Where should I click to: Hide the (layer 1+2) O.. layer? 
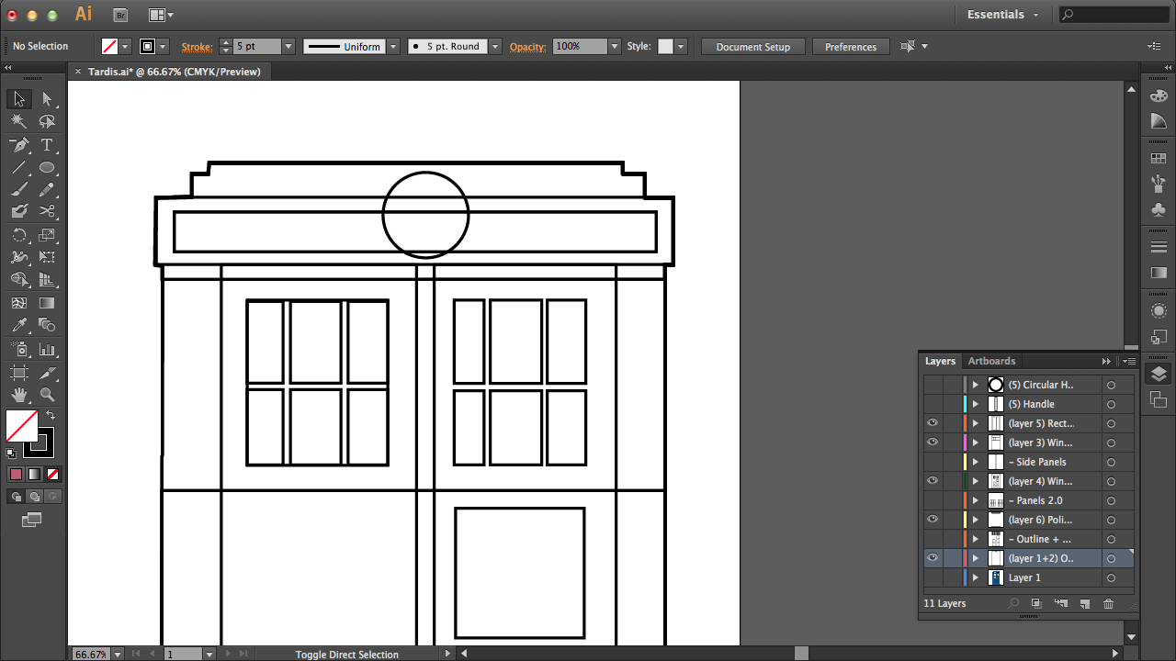933,558
